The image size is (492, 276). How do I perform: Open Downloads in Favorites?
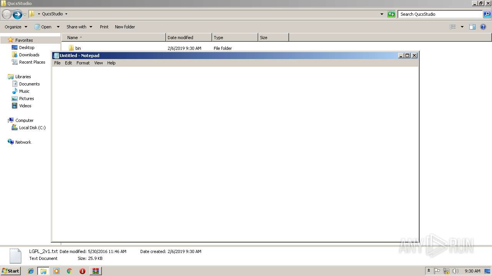[29, 55]
